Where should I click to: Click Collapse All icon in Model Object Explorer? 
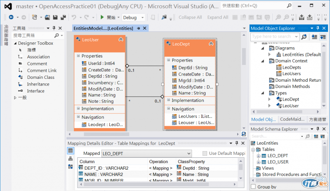(323, 37)
